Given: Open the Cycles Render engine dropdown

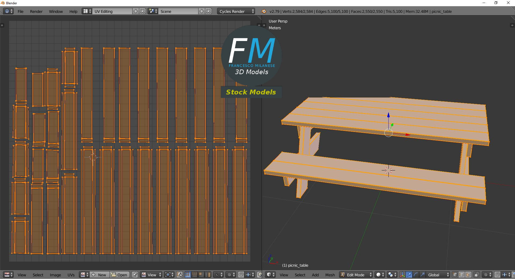Looking at the screenshot, I should click(x=236, y=11).
